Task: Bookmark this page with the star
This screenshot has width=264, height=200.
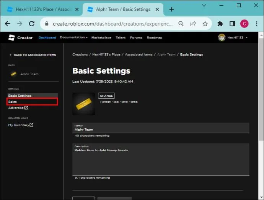Action: [205, 24]
